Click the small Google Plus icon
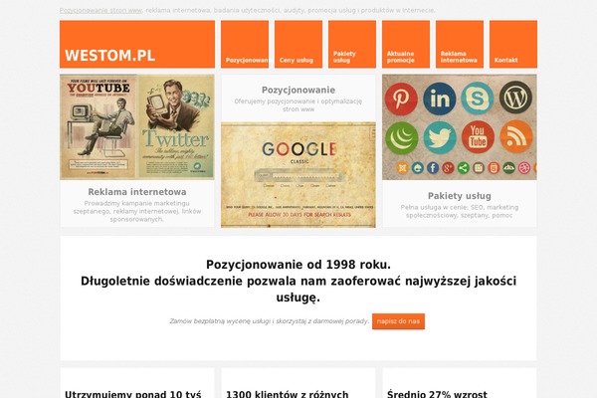This screenshot has width=597, height=398. coord(448,168)
